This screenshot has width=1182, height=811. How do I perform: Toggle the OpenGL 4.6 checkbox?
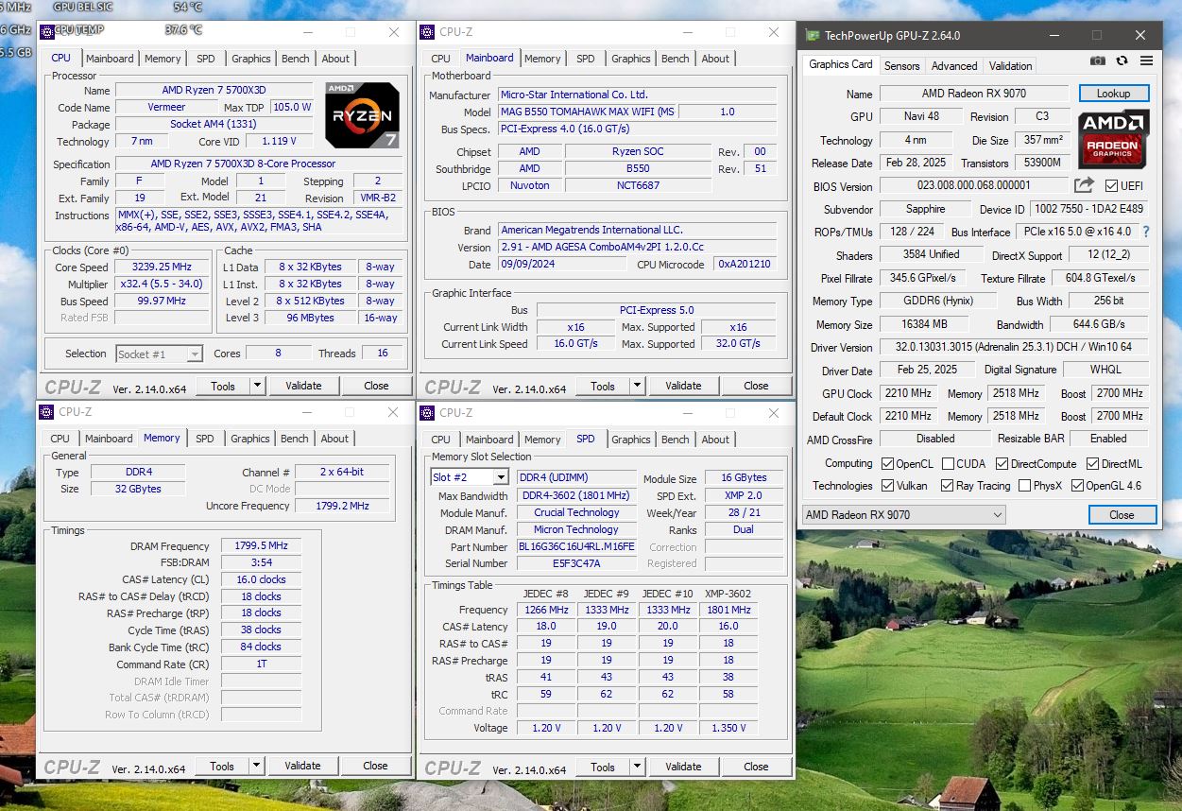tap(1076, 486)
